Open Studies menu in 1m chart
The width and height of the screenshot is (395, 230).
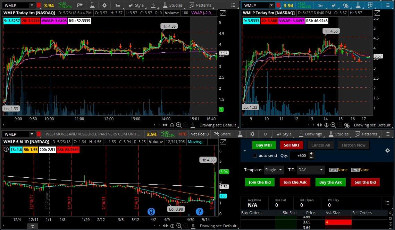(173, 5)
